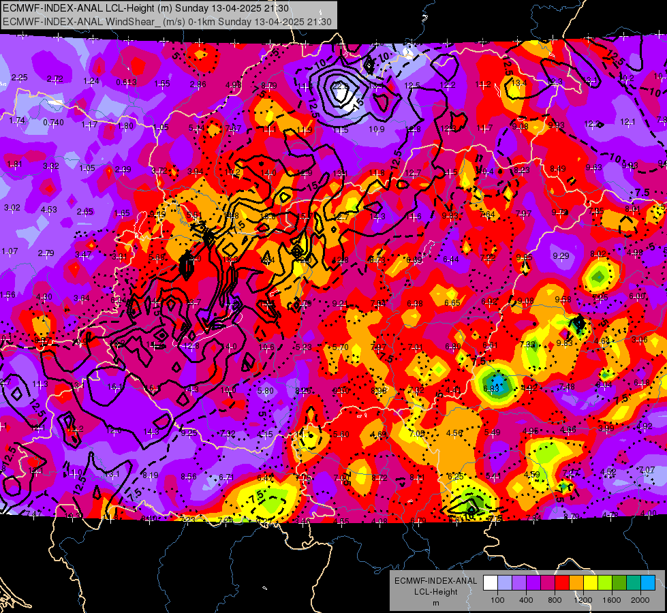Pick the sky-blue last legend swatch
The width and height of the screenshot is (667, 613).
tap(648, 583)
